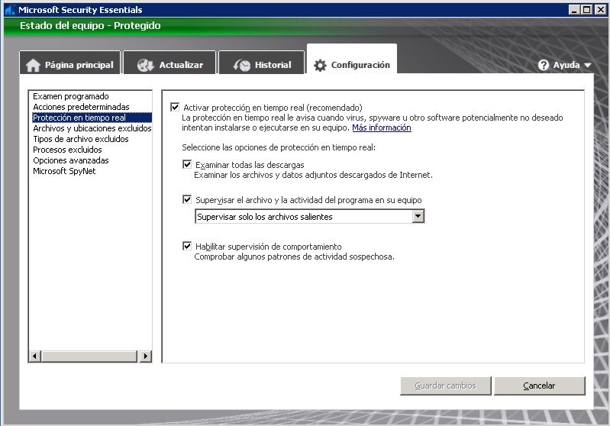
Task: Expand the Ayuda dropdown arrow
Action: [x=587, y=66]
